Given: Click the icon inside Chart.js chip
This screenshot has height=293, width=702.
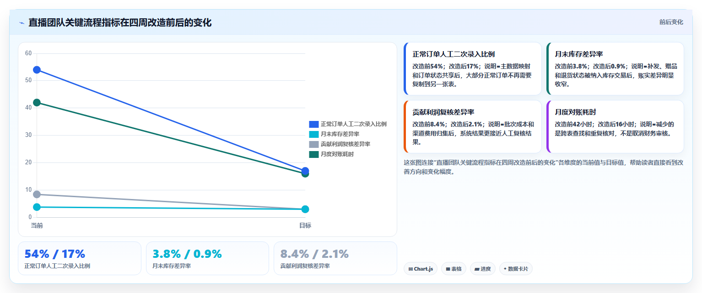Looking at the screenshot, I should [x=410, y=269].
